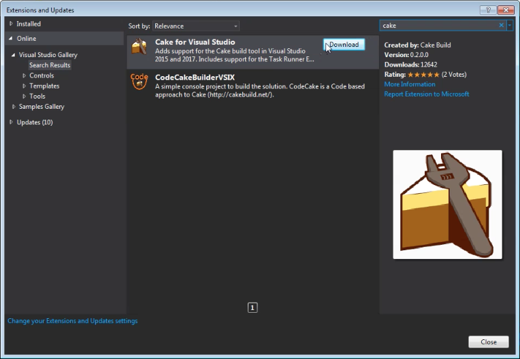This screenshot has width=520, height=359.
Task: Expand the Samples Gallery node
Action: tap(13, 107)
